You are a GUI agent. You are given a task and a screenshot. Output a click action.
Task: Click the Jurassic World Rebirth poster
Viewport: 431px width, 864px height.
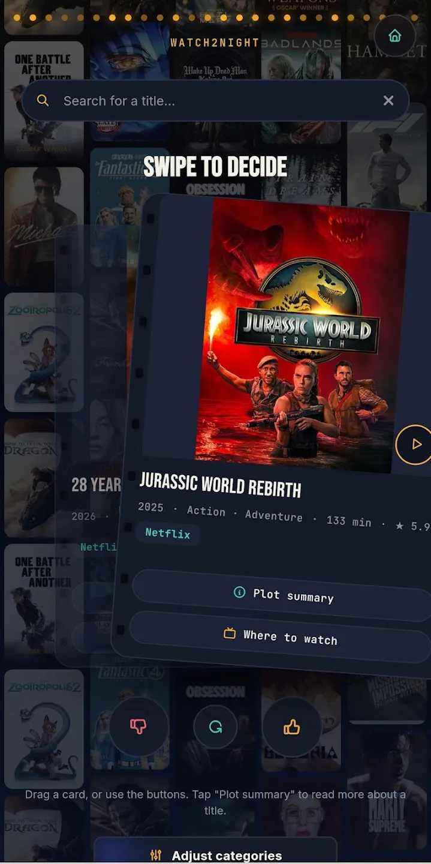(302, 335)
